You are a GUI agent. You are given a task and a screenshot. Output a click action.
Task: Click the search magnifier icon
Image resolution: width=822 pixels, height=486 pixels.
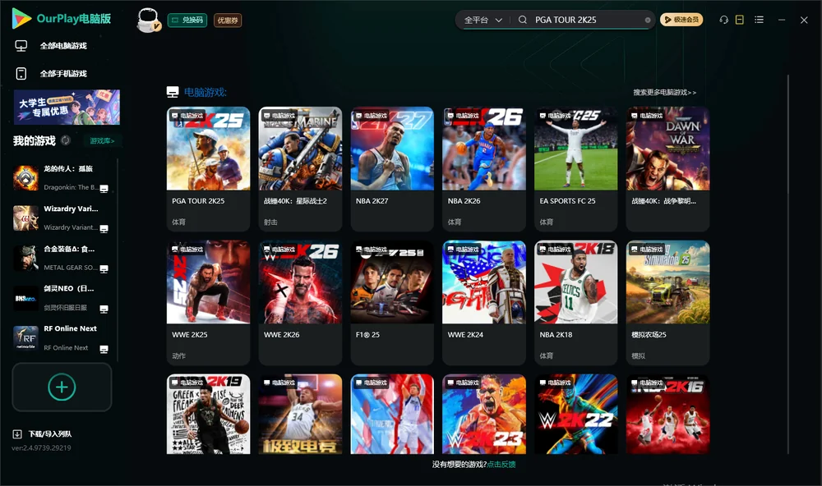coord(523,20)
